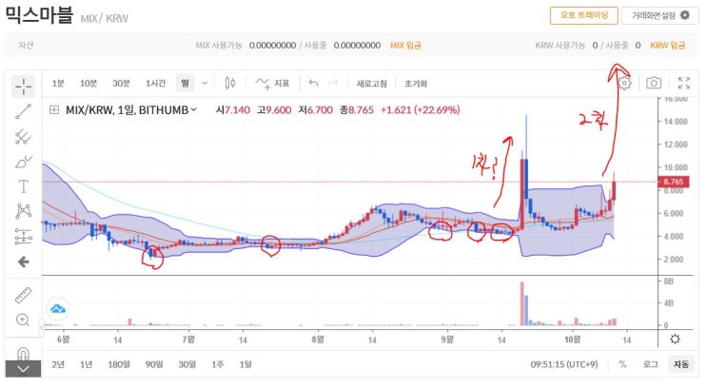Viewport: 707px width, 388px height.
Task: Select the brush drawing tool
Action: point(23,162)
